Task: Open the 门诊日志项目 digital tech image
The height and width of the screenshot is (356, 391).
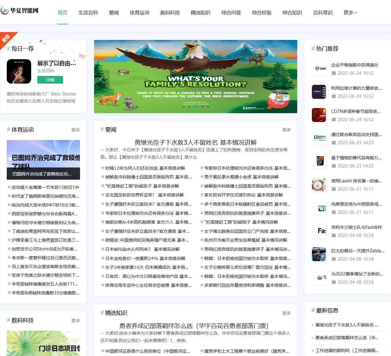Action: pyautogui.click(x=43, y=343)
